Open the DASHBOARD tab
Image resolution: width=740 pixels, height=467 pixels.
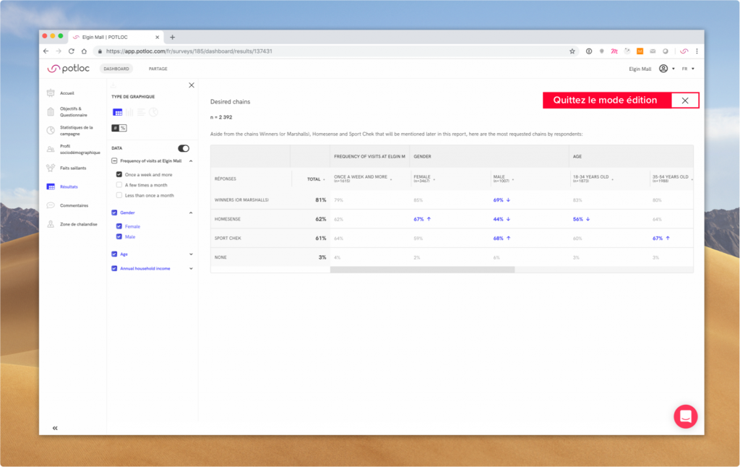coord(116,69)
